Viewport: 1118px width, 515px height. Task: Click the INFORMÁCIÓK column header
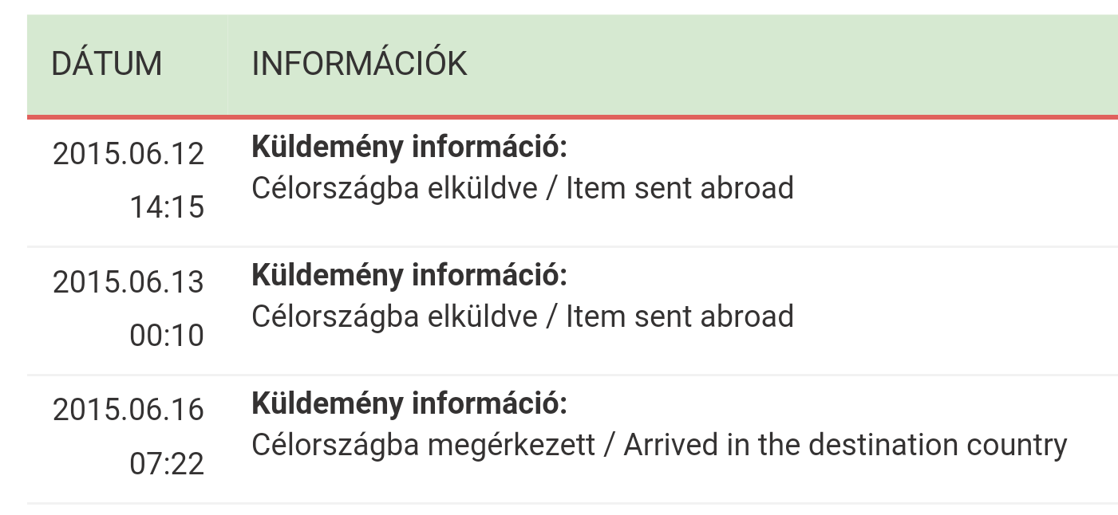359,63
